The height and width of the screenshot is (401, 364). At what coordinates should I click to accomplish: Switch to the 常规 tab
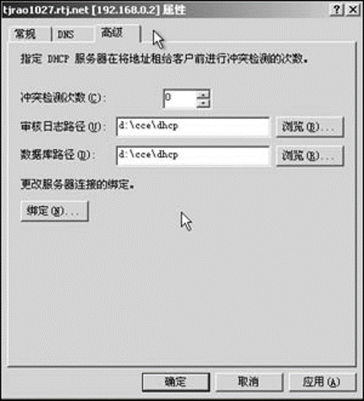[x=25, y=34]
